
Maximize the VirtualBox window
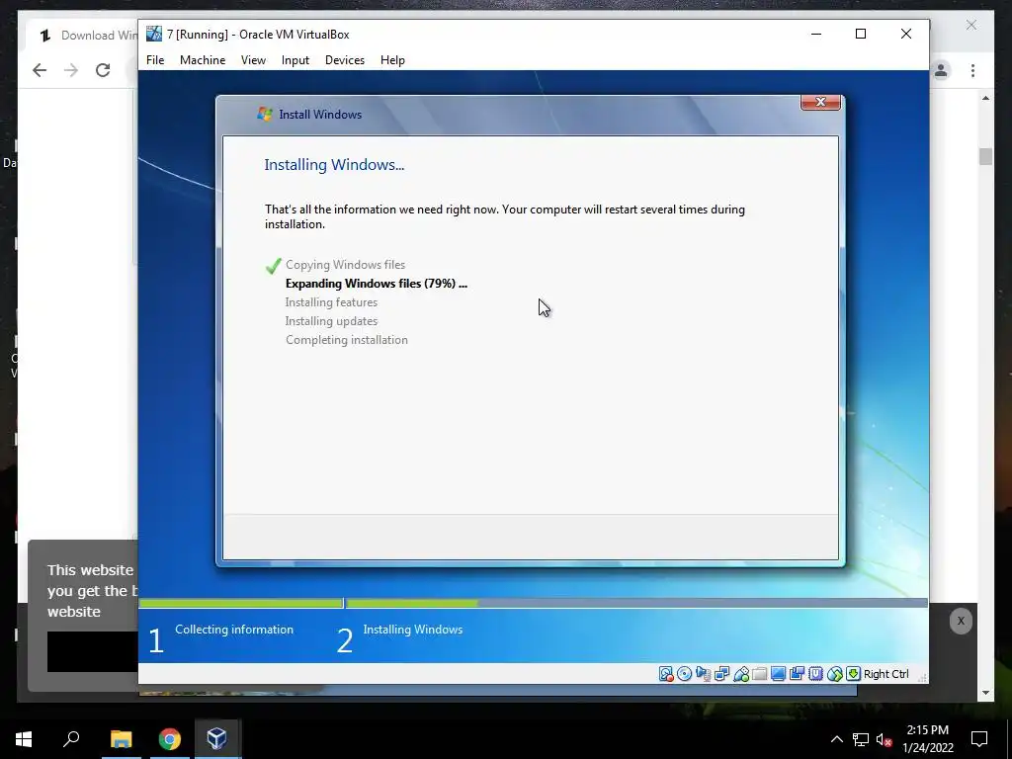pos(861,34)
